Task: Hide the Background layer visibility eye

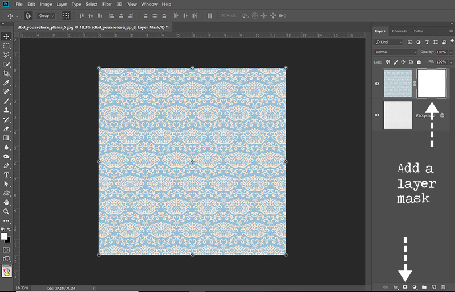Action: pos(377,115)
